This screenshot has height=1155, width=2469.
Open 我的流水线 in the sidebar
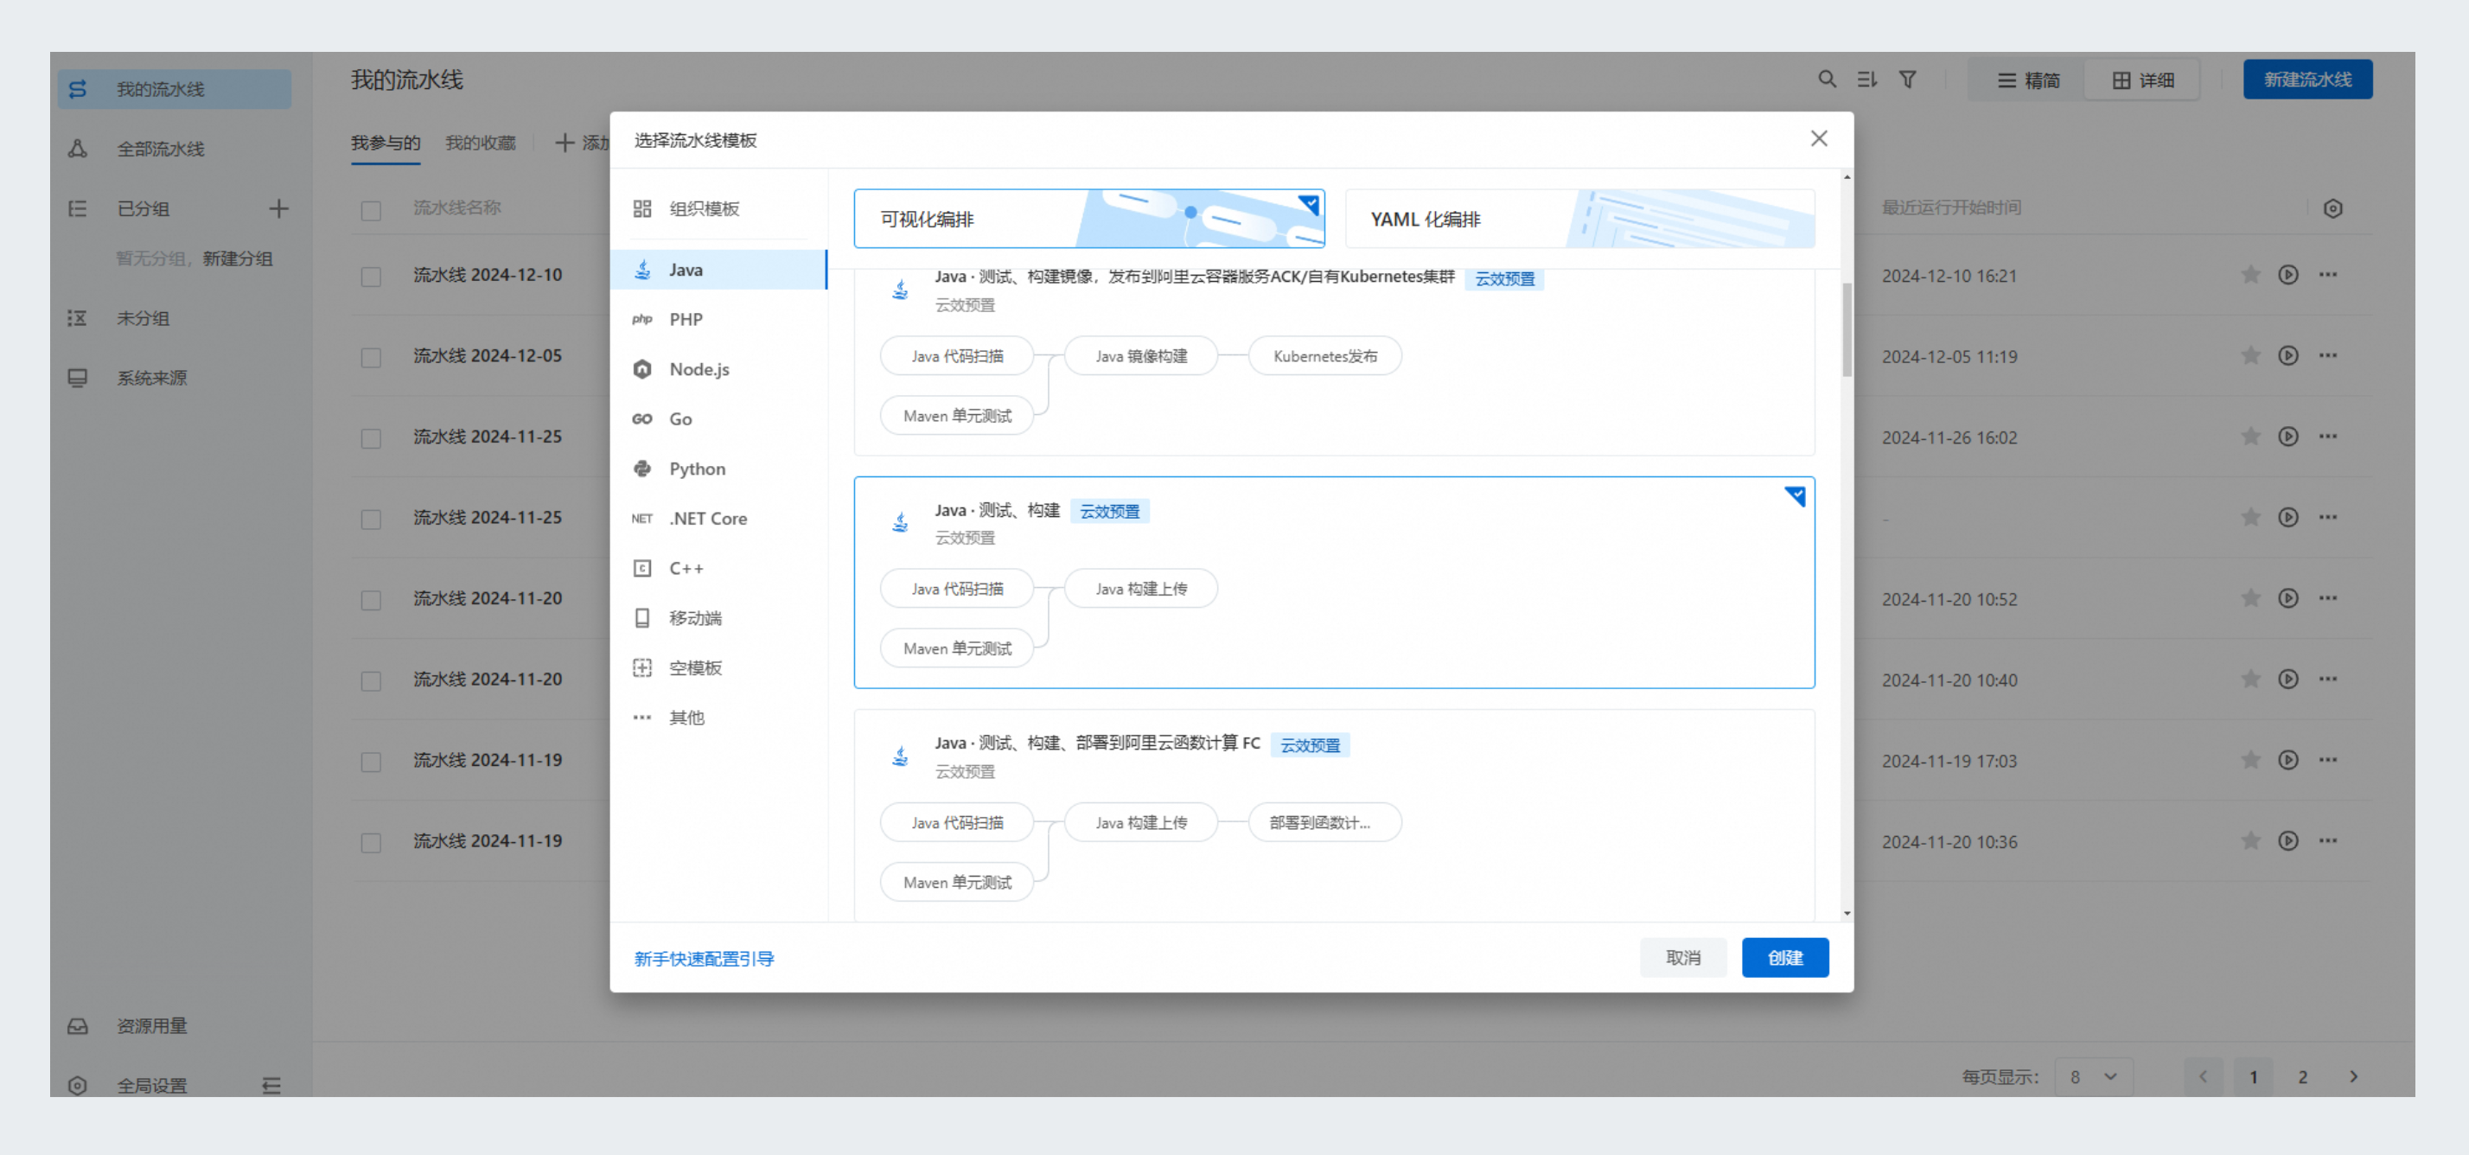(x=175, y=89)
